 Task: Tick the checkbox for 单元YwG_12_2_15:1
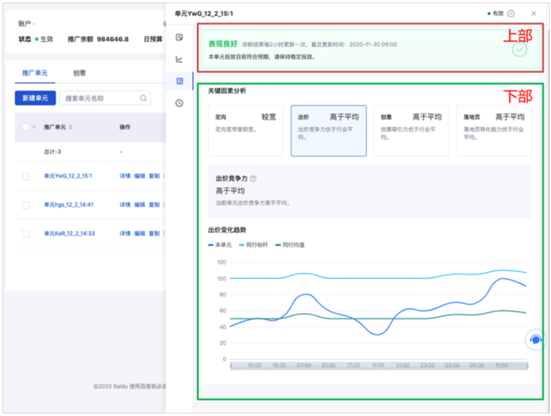pos(25,176)
